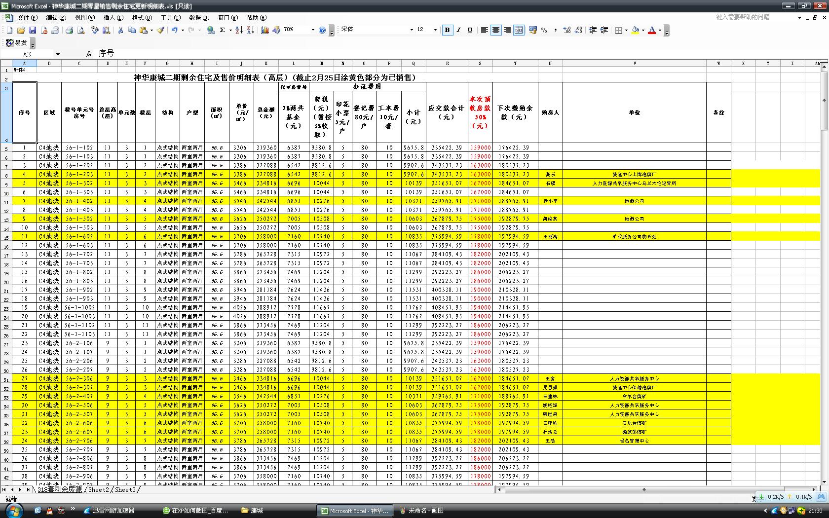Select the Format Painter brush icon

161,30
